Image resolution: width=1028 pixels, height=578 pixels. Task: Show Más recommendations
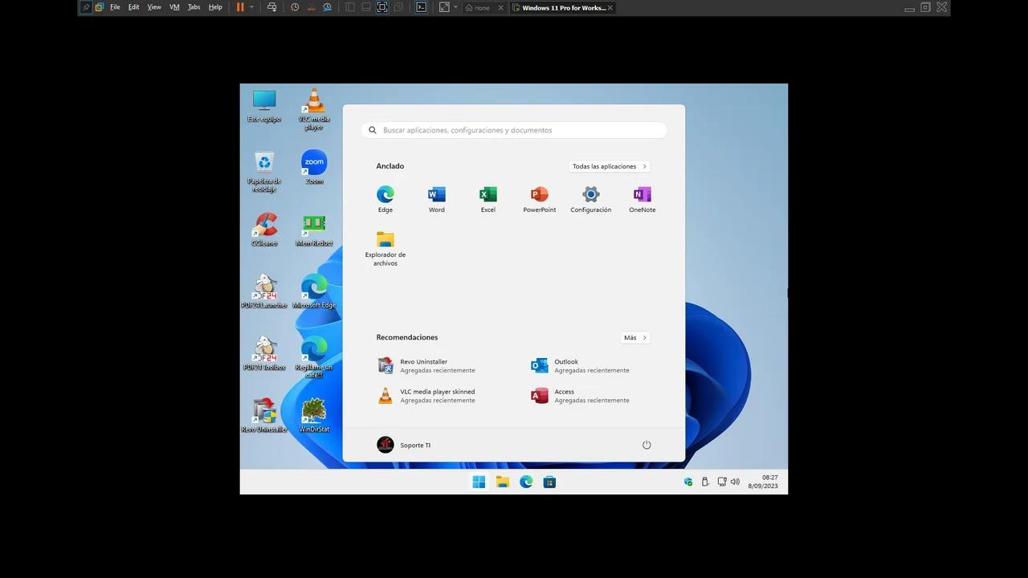click(634, 337)
